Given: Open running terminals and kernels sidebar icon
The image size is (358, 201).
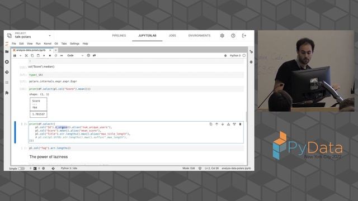Looking at the screenshot, I should [x=7, y=62].
